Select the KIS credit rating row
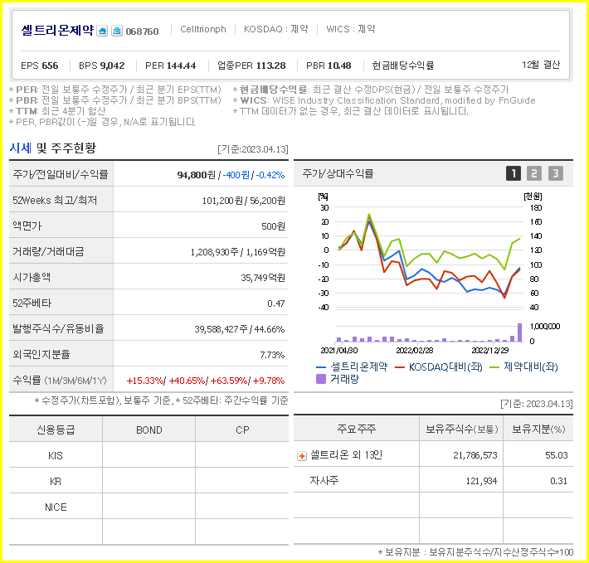The width and height of the screenshot is (589, 563). coord(148,455)
